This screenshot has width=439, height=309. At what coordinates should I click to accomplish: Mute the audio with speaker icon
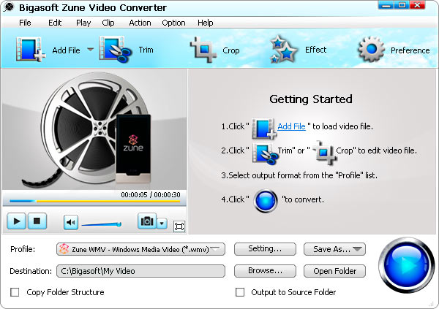71,222
